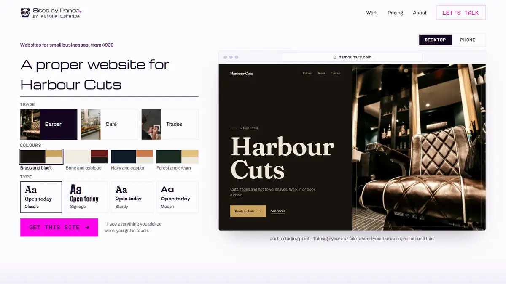Select the Modern type style
Image resolution: width=506 pixels, height=284 pixels.
(178, 197)
